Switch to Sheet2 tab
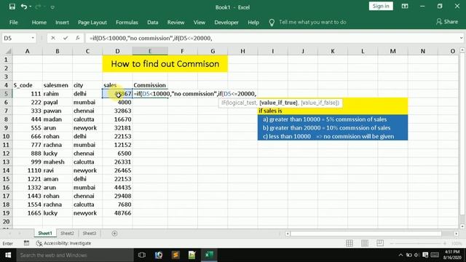This screenshot has height=262, width=466. [67, 234]
